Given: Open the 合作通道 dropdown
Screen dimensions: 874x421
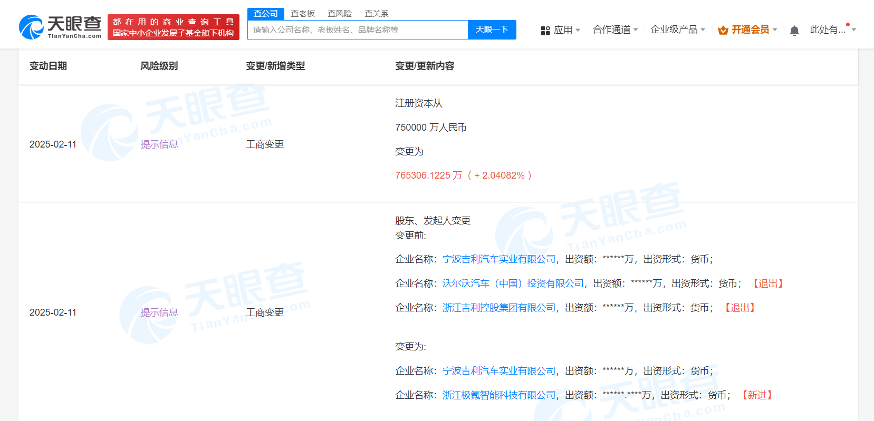Looking at the screenshot, I should [615, 30].
